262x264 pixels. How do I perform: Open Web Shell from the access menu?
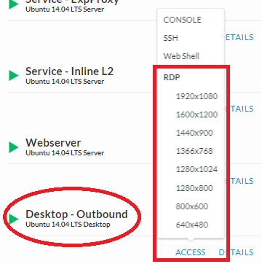(181, 56)
